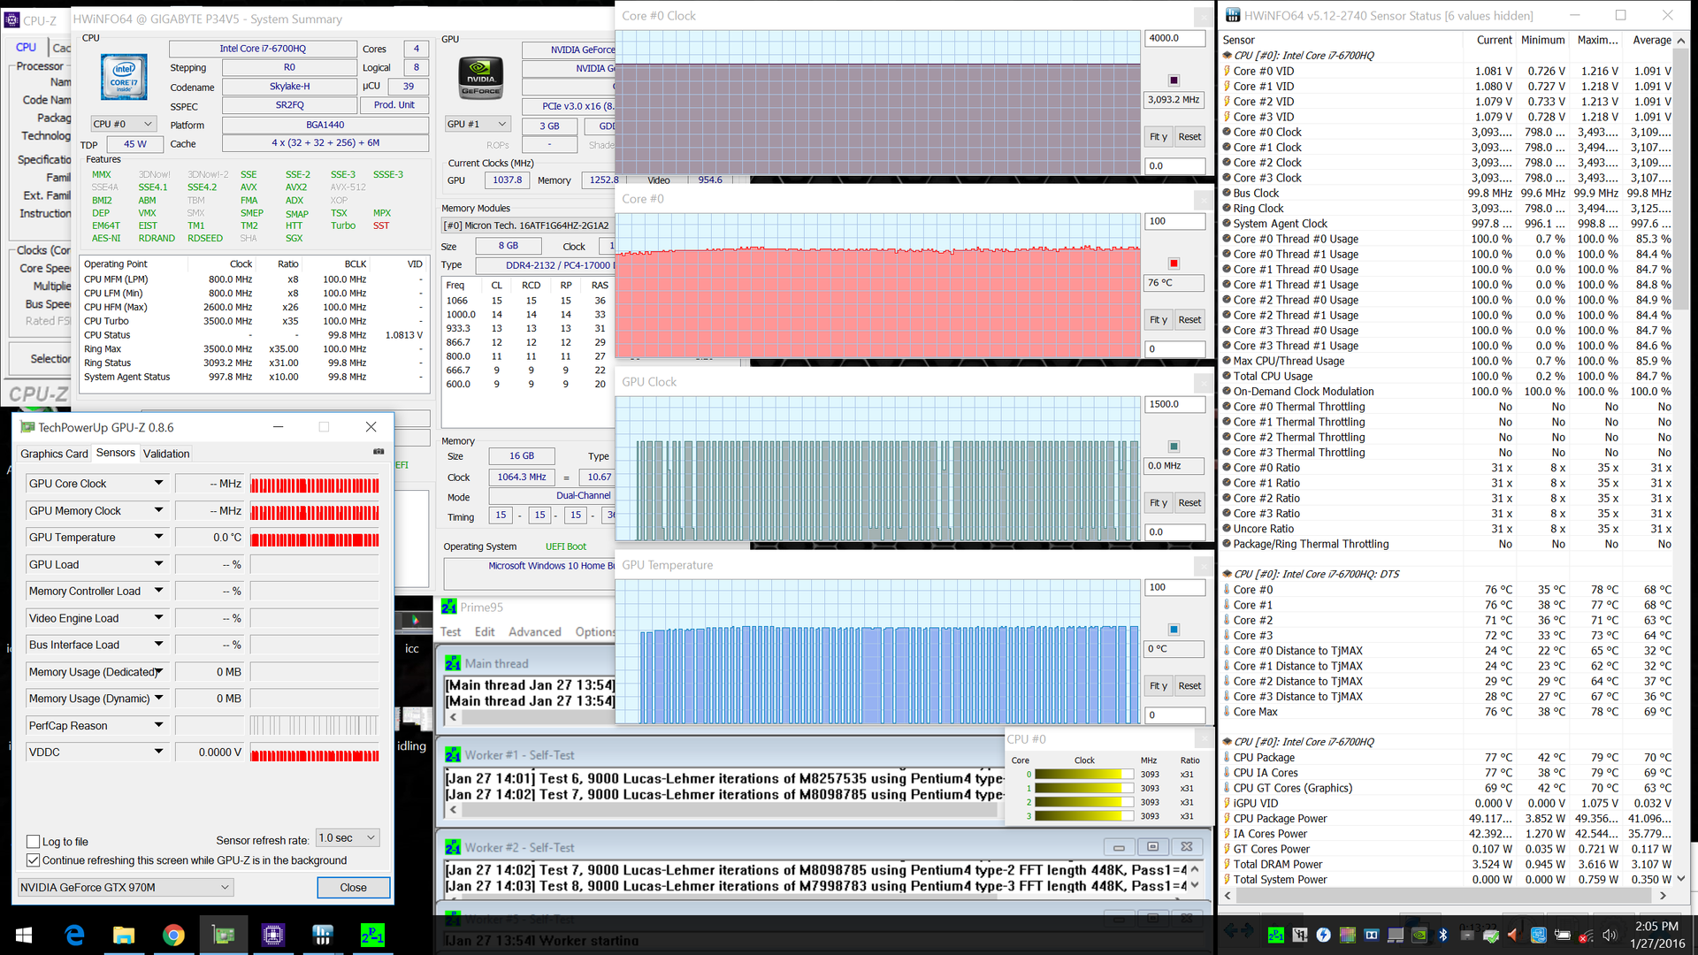The image size is (1698, 955).
Task: Click the volume speaker tray icon
Action: (1610, 935)
